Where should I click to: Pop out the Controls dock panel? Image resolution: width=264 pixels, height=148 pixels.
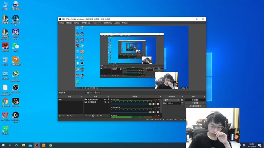[x=204, y=97]
